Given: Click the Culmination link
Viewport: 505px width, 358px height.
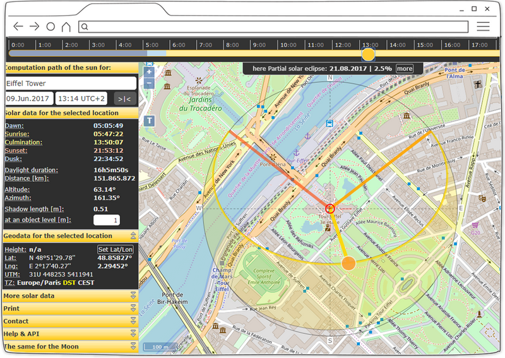Looking at the screenshot, I should (23, 143).
